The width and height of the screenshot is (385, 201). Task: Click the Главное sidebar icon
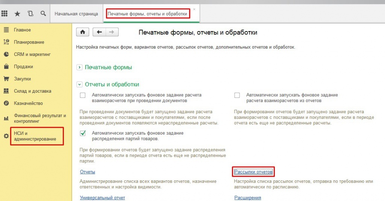pos(6,30)
